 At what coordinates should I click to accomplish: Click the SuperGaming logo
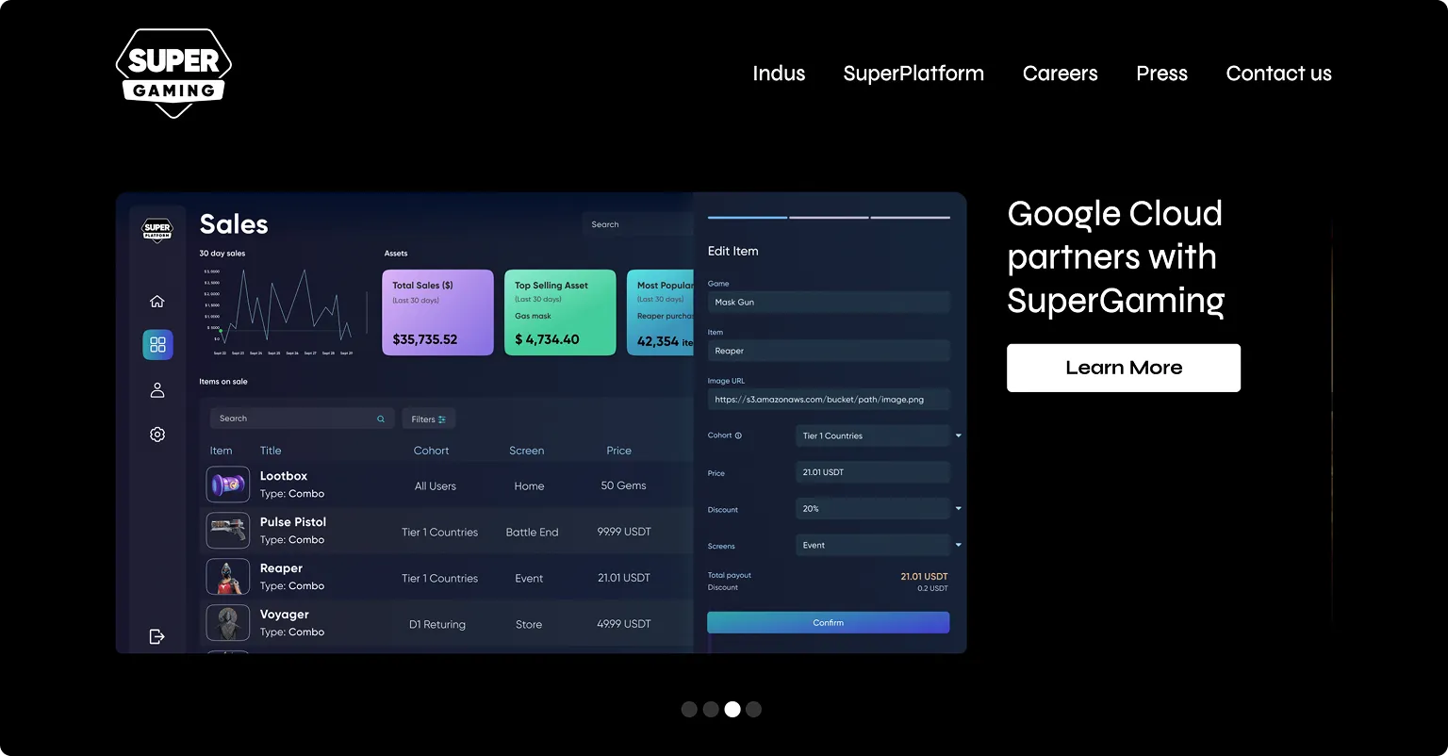(x=173, y=73)
